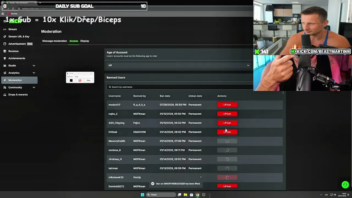Click the Ban date column header

coord(165,96)
